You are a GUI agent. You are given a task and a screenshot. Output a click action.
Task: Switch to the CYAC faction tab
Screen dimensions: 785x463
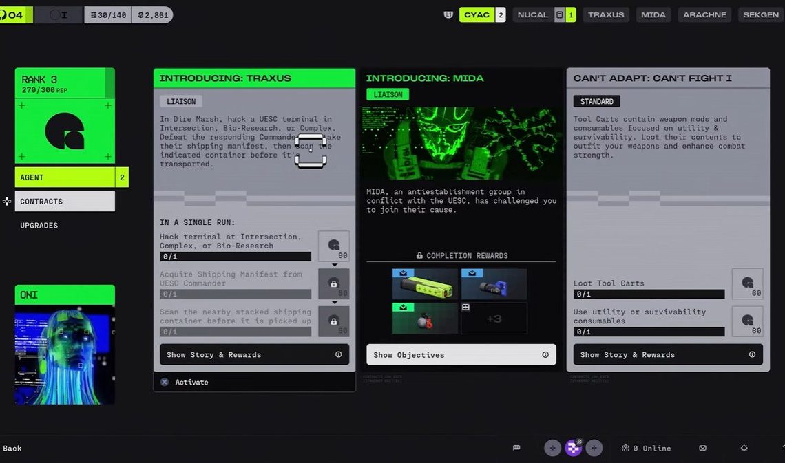pos(477,14)
